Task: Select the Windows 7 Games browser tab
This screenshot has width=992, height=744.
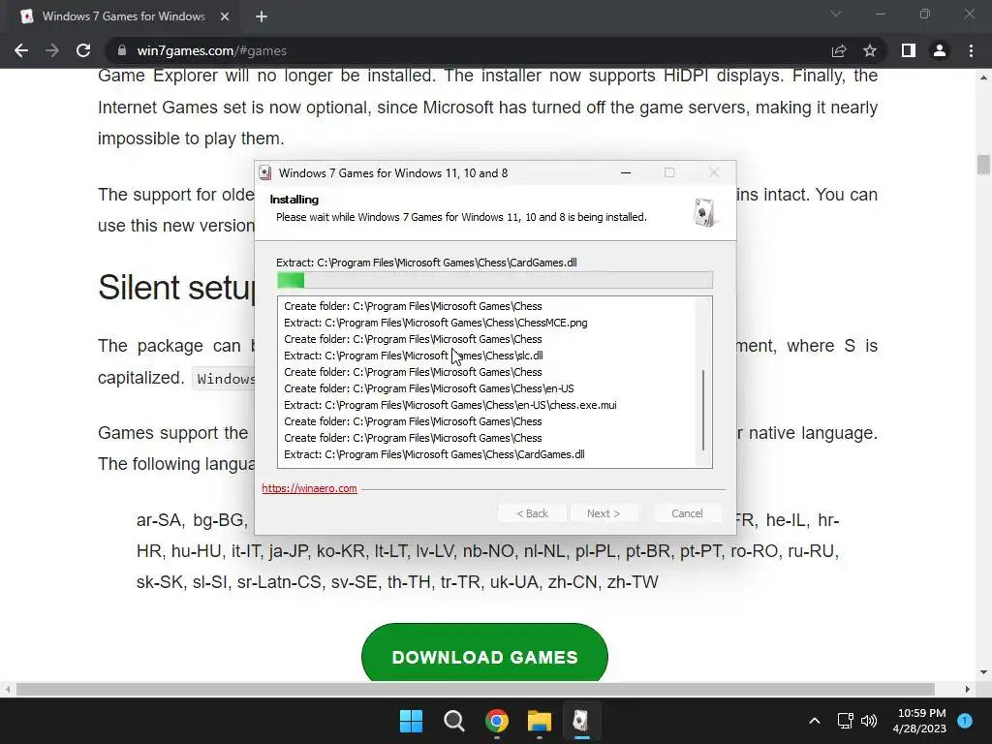Action: [125, 16]
